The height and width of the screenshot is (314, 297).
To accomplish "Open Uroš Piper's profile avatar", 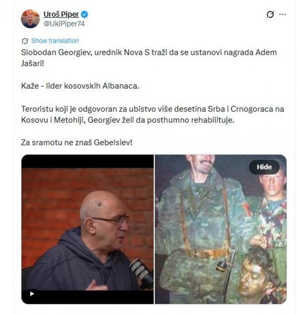I will pyautogui.click(x=30, y=19).
